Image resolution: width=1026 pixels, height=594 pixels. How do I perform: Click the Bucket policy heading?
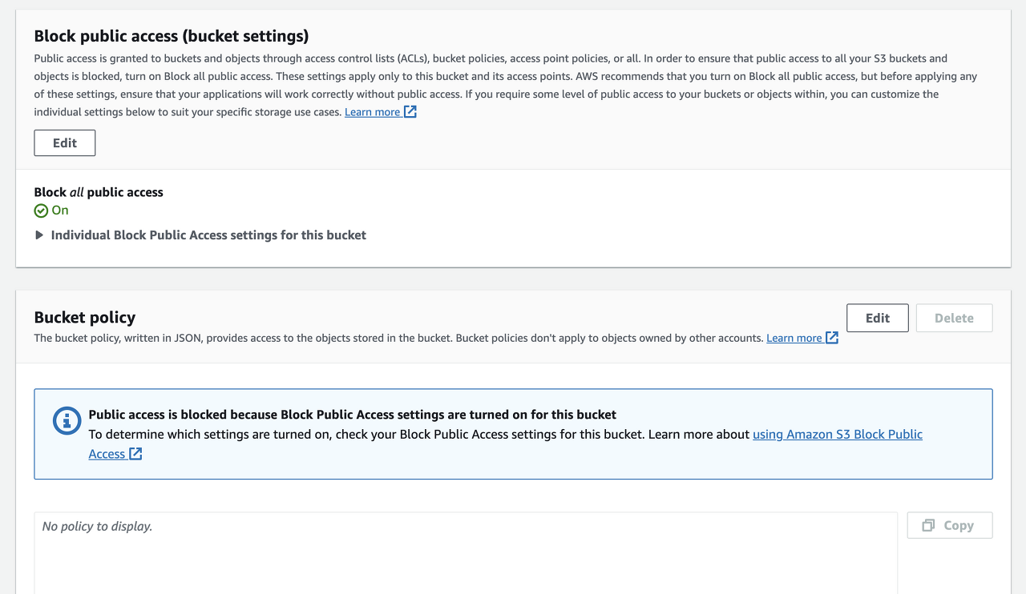point(85,317)
